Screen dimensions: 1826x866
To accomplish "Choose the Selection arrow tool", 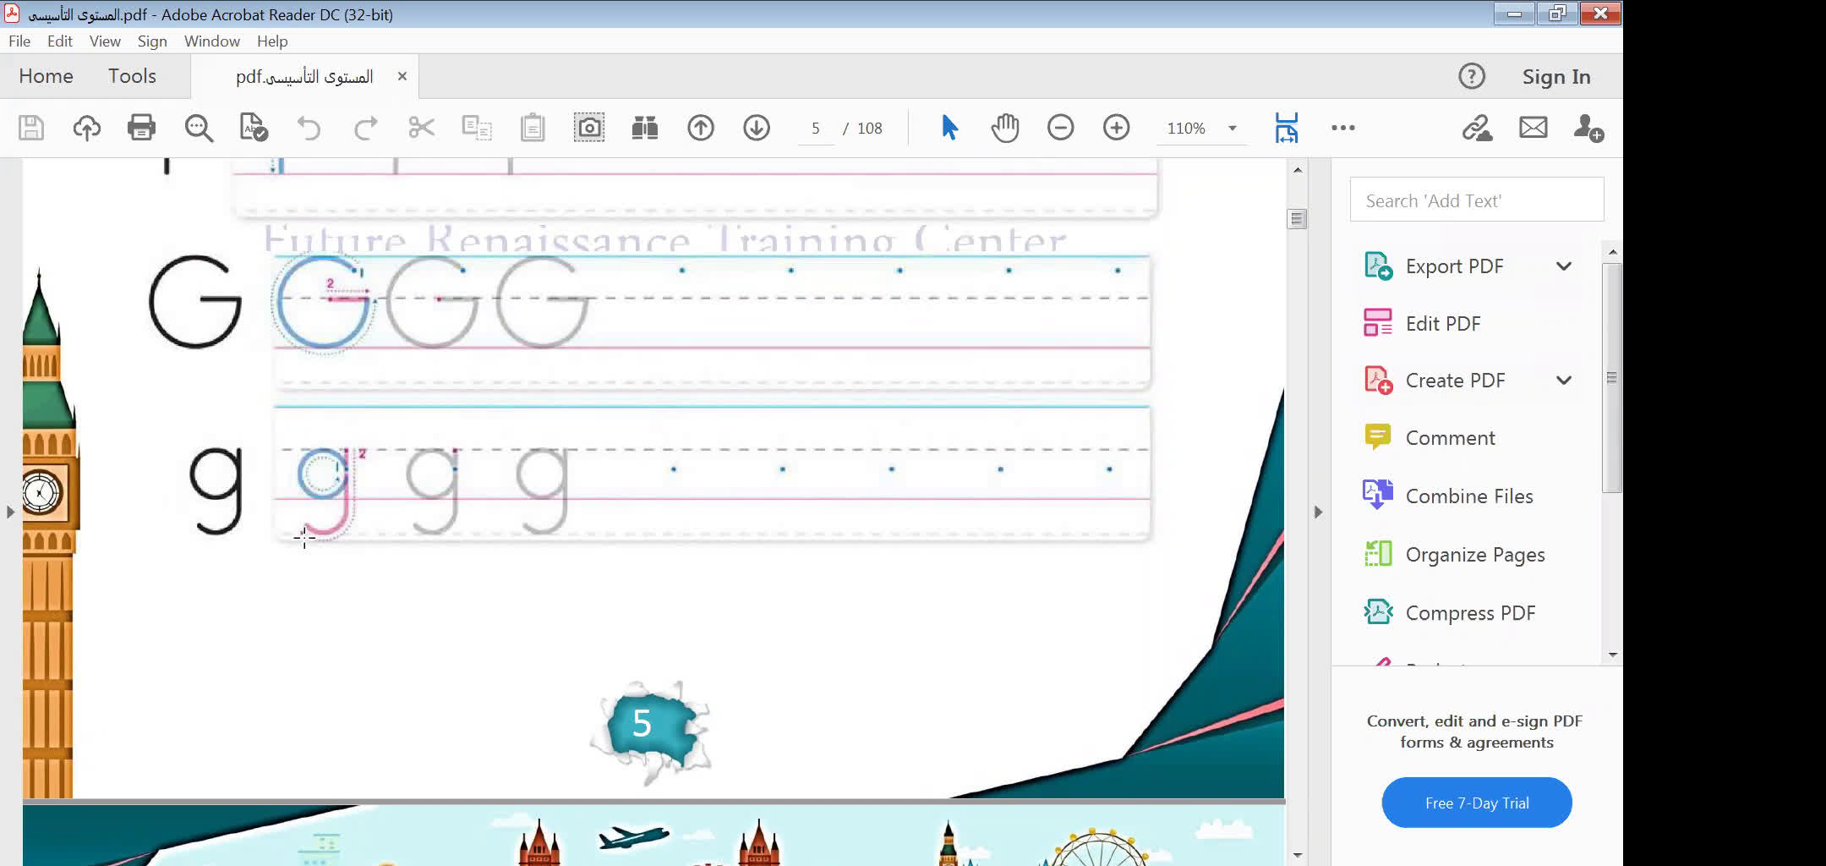I will pyautogui.click(x=949, y=128).
